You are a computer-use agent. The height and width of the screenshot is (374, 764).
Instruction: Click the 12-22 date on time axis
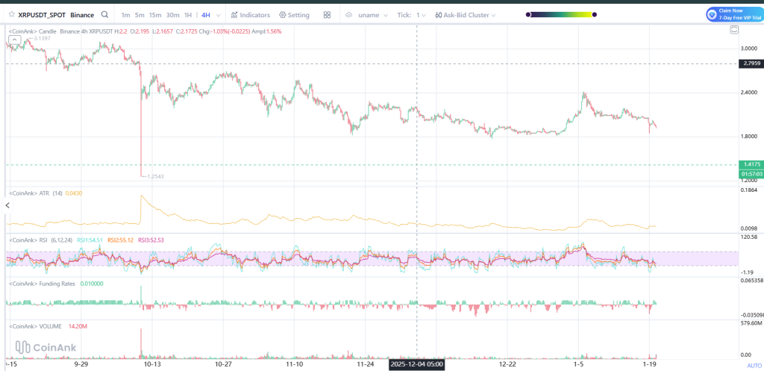(x=507, y=364)
